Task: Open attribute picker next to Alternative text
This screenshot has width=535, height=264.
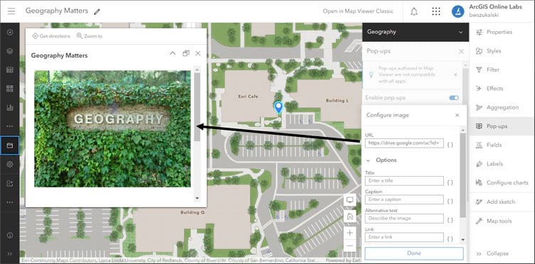Action: click(450, 220)
